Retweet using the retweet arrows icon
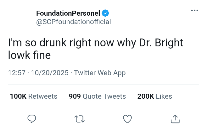Image resolution: width=207 pixels, height=130 pixels. (79, 119)
